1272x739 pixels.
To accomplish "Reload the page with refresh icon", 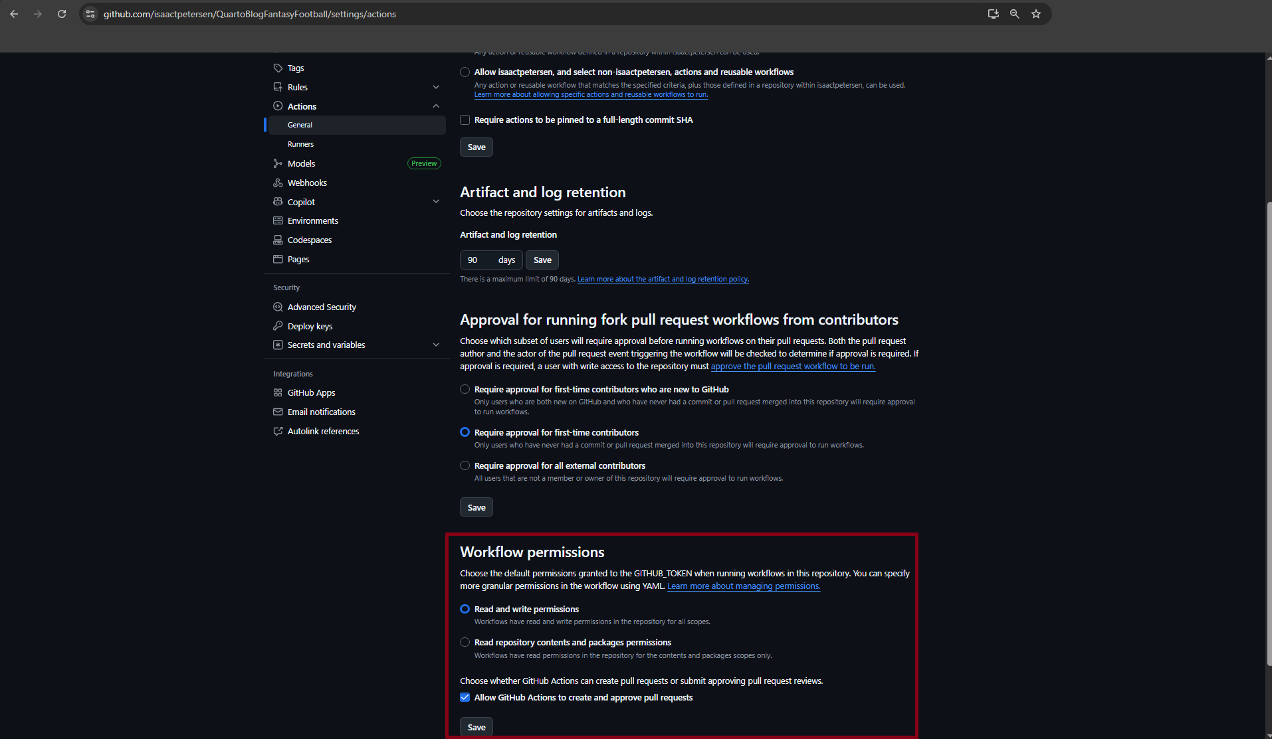I will point(62,14).
